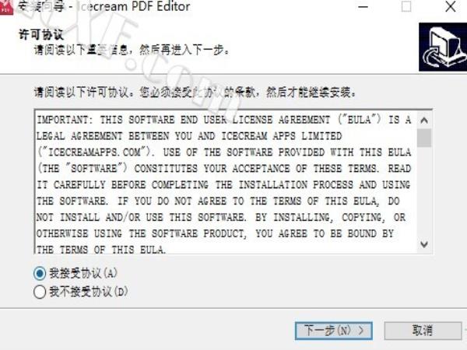Continue with the 下一步(N) button
The image size is (467, 350).
coord(334,331)
